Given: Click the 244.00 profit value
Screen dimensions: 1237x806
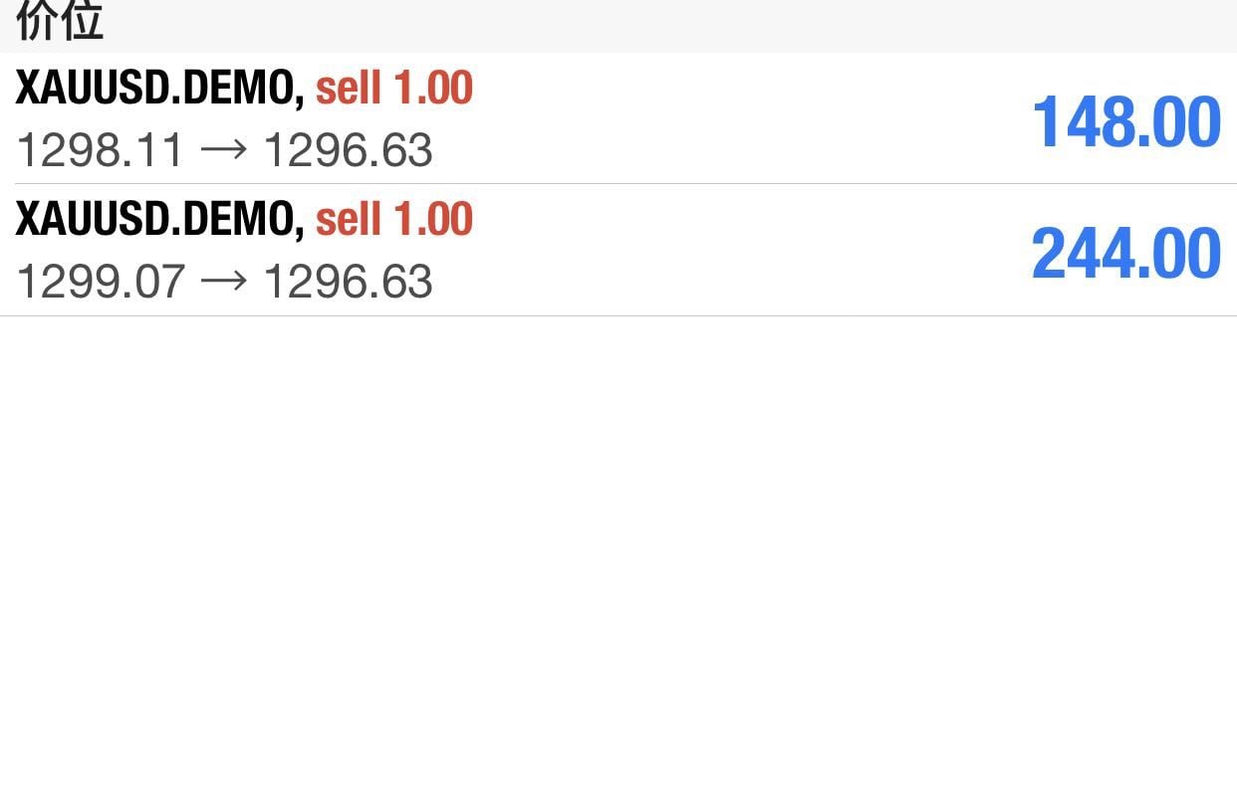Looking at the screenshot, I should [x=1126, y=254].
